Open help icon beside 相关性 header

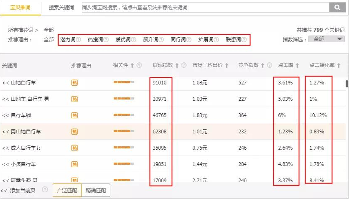[139, 65]
